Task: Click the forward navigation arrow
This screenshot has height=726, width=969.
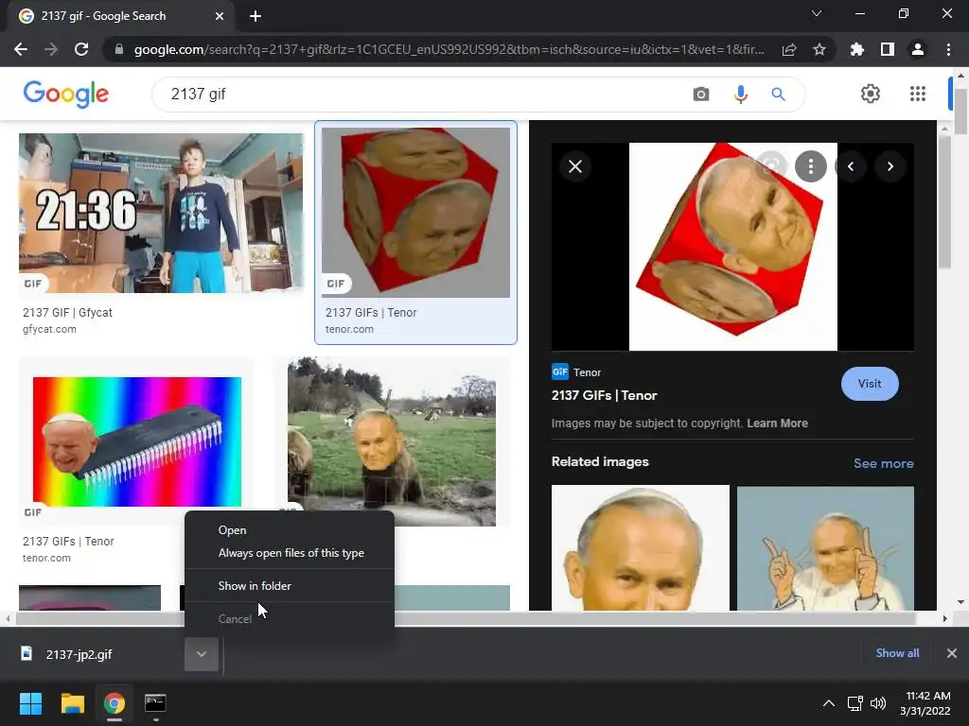Action: point(51,49)
